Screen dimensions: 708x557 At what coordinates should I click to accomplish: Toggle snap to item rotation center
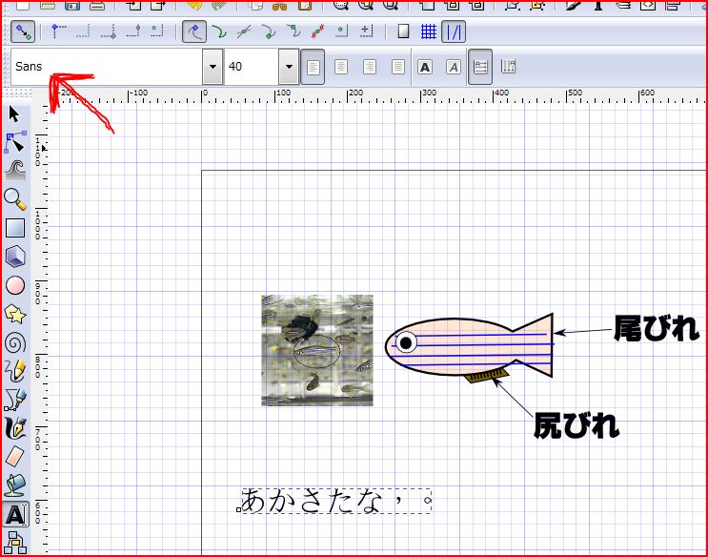pos(367,31)
